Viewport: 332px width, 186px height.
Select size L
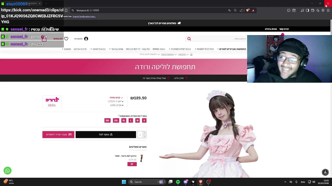coord(131,120)
